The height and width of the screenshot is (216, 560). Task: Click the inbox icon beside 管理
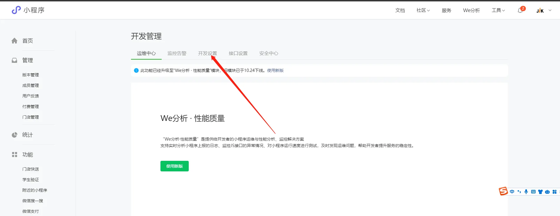pos(14,60)
